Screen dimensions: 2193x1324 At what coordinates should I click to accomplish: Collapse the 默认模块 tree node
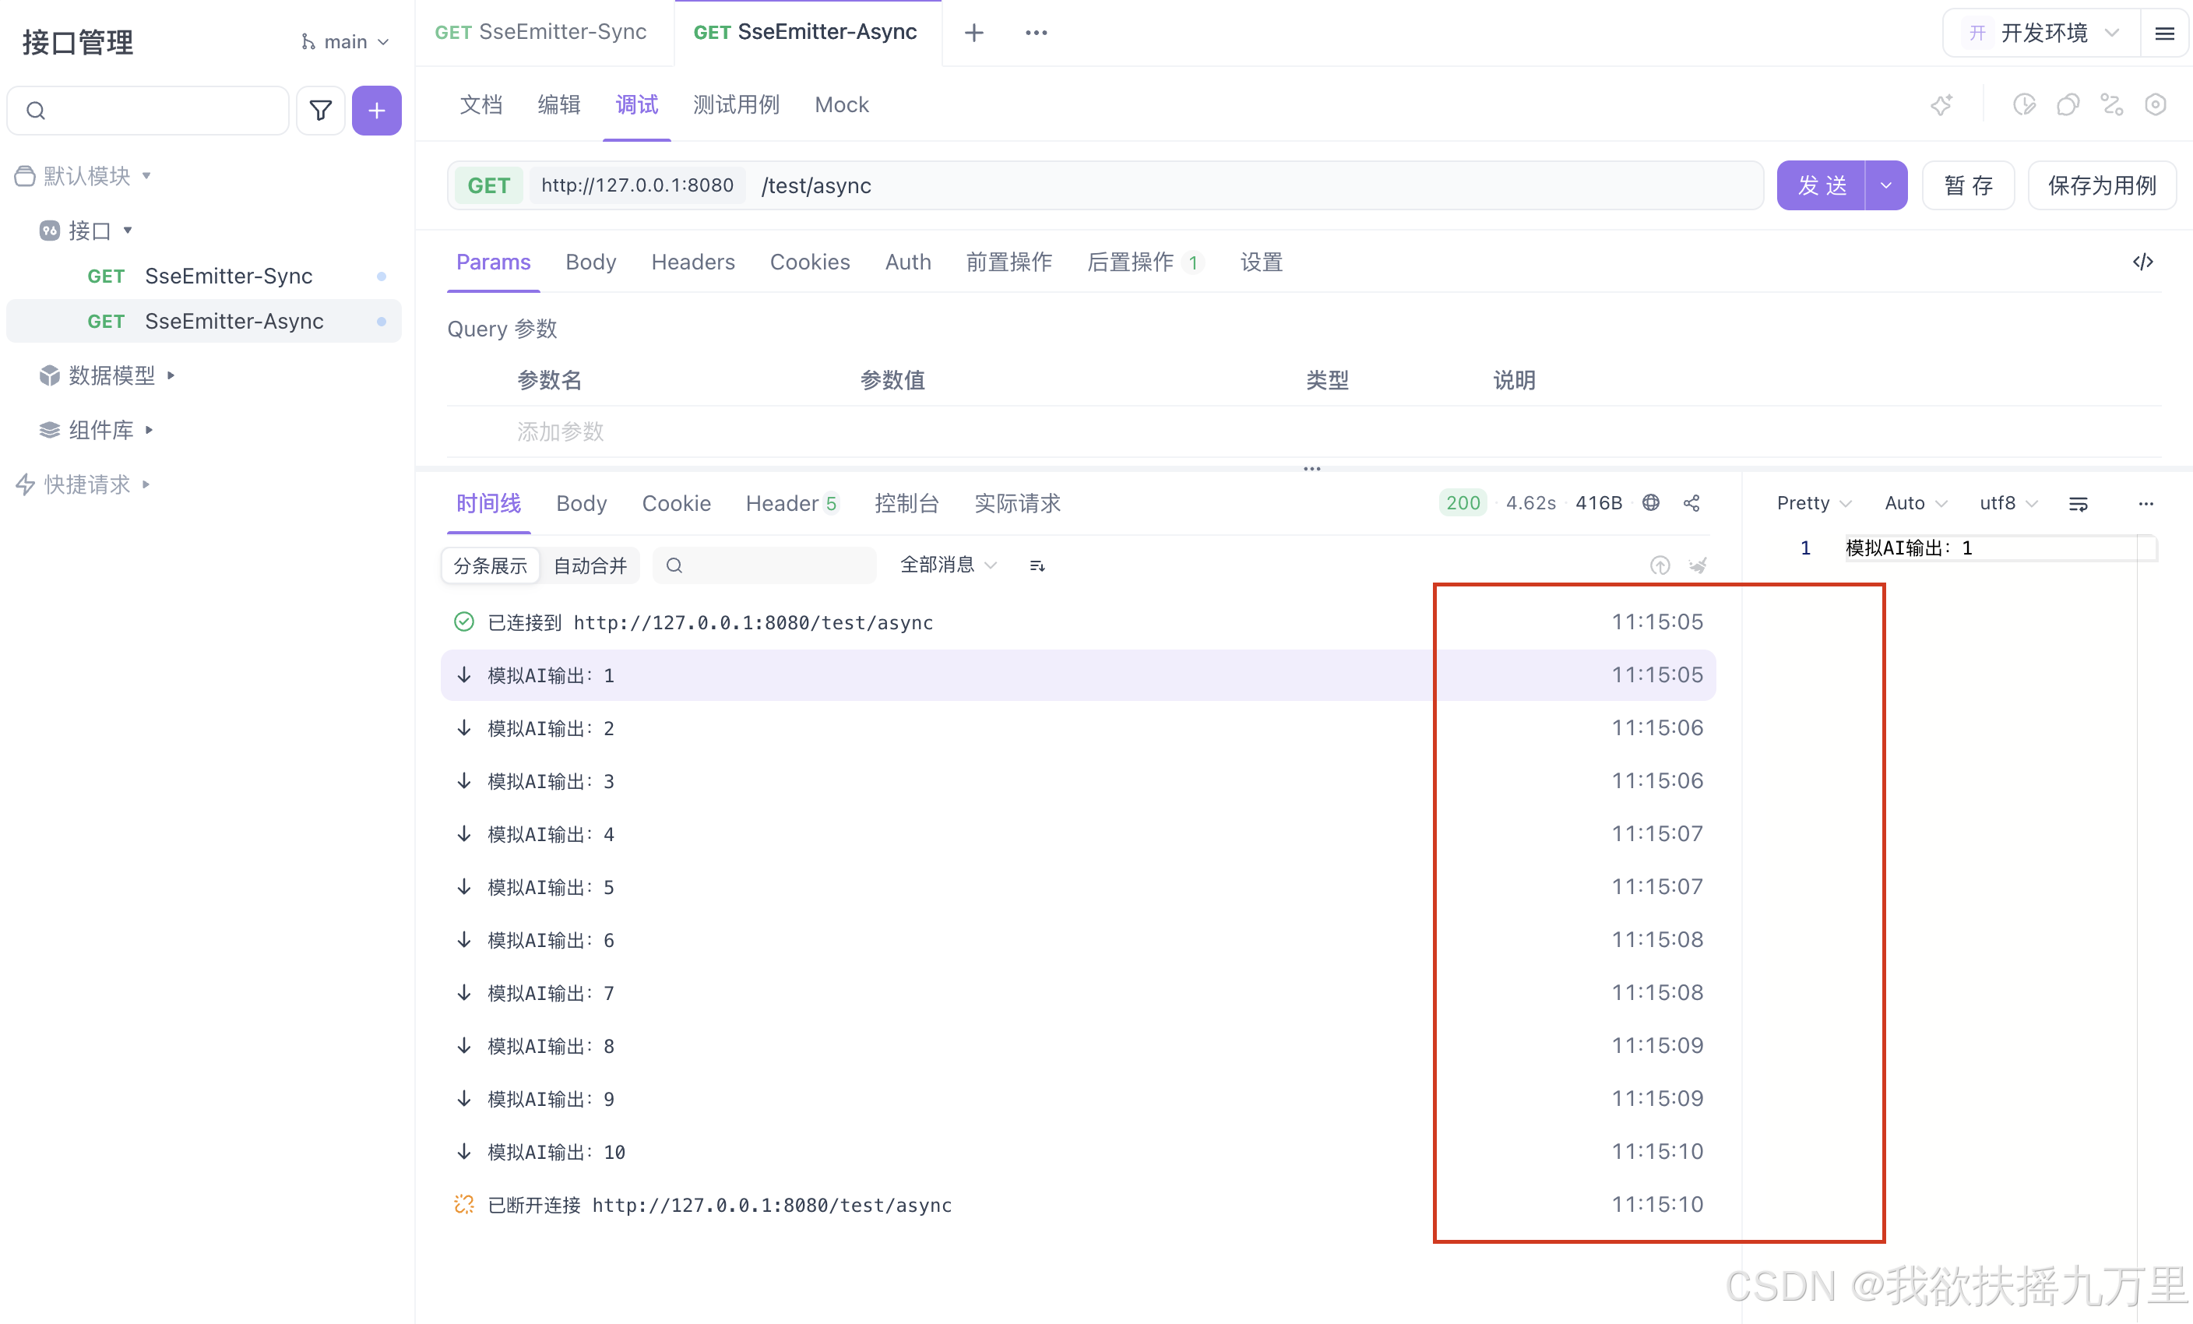[147, 176]
